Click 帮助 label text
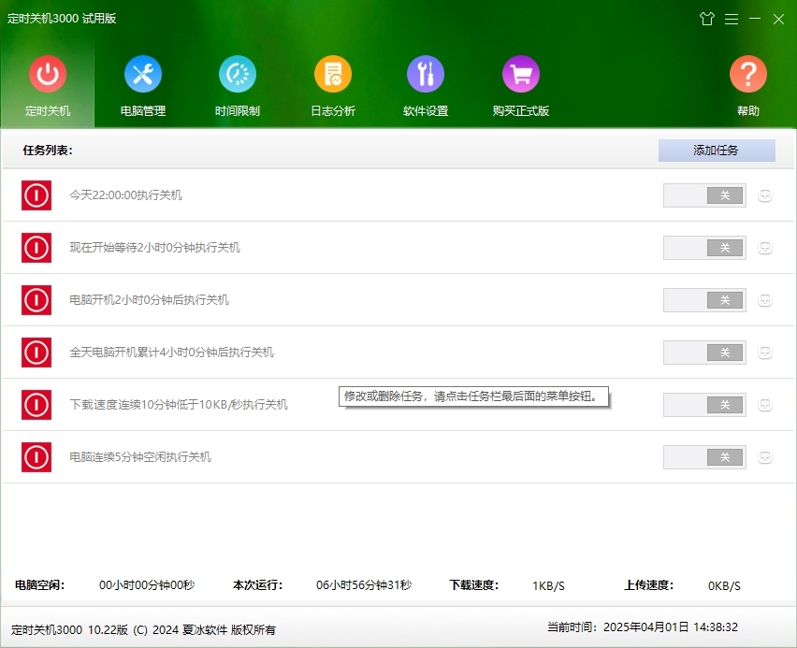 748,110
